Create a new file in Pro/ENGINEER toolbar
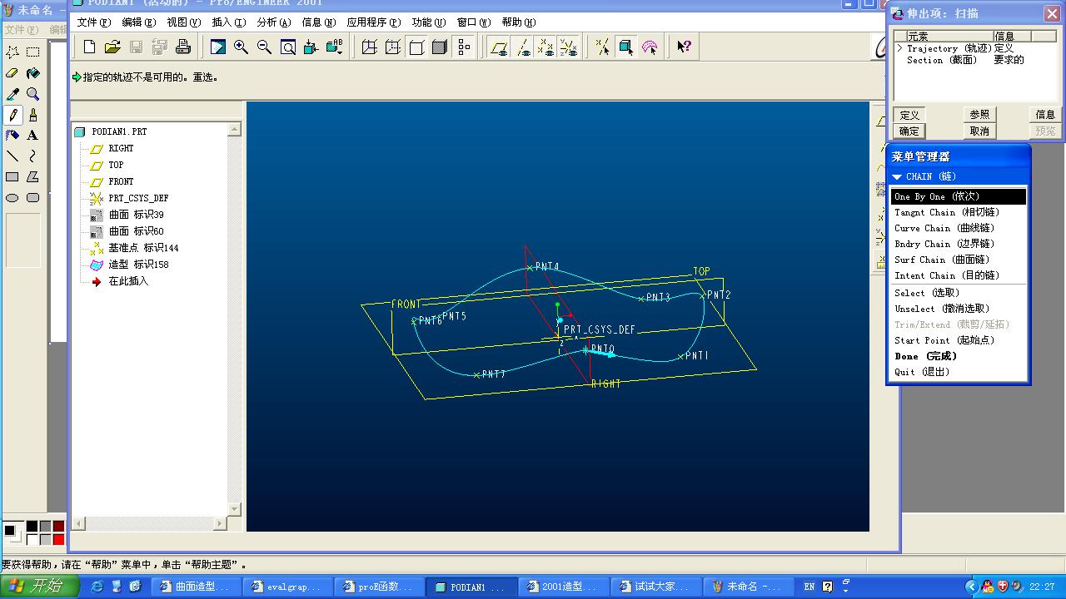Screen dimensions: 1066x599 (x=90, y=47)
